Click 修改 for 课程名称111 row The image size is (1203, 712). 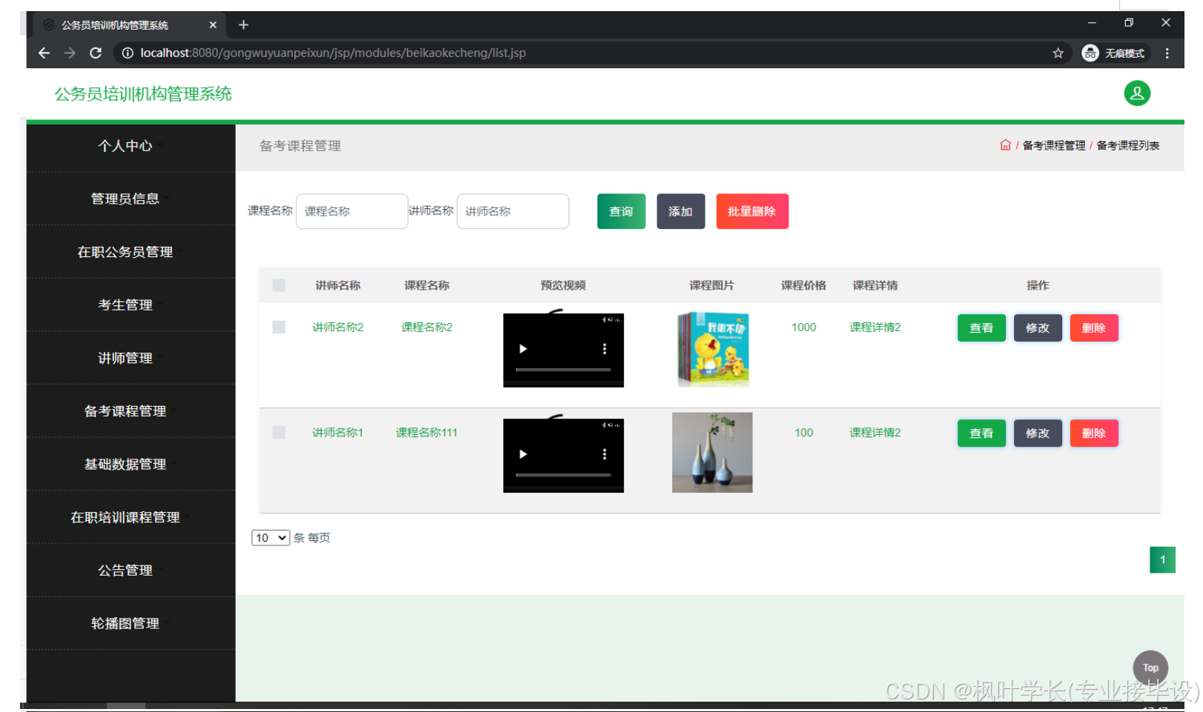(1038, 433)
